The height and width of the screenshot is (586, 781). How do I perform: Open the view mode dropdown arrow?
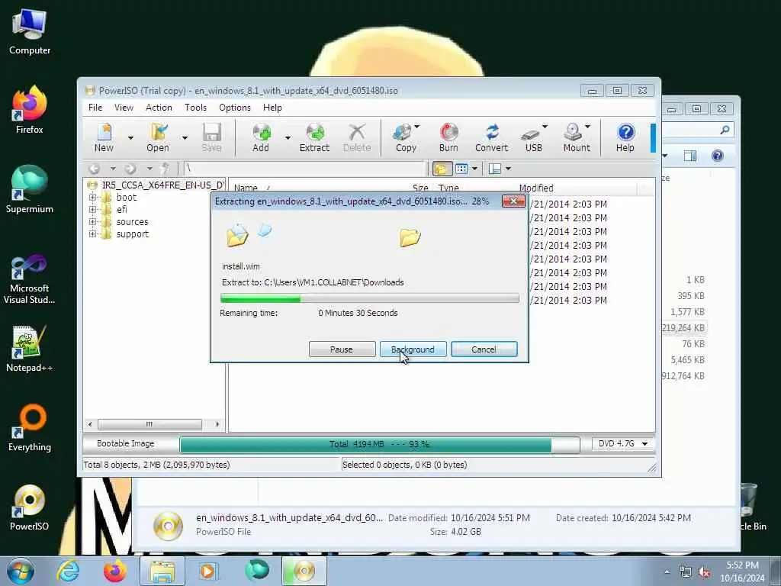tap(474, 169)
